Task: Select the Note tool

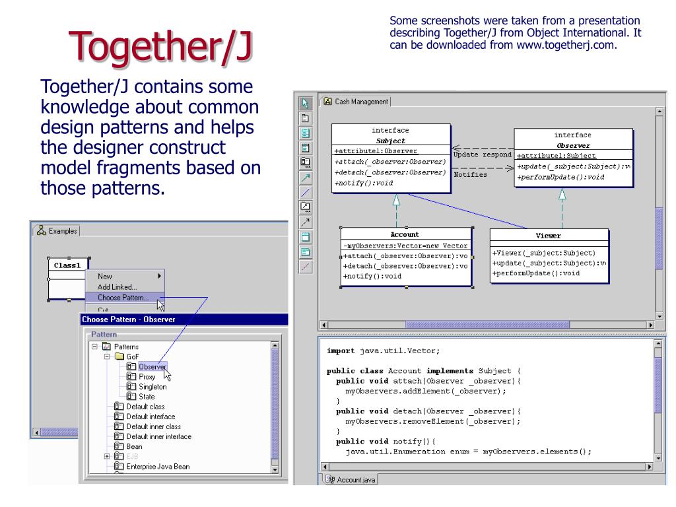Action: [305, 252]
